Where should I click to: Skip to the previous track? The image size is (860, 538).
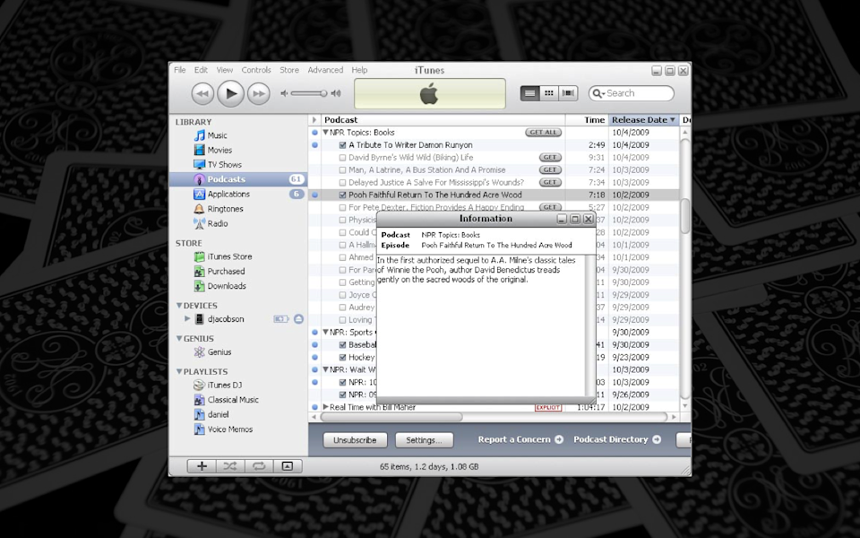click(x=202, y=94)
